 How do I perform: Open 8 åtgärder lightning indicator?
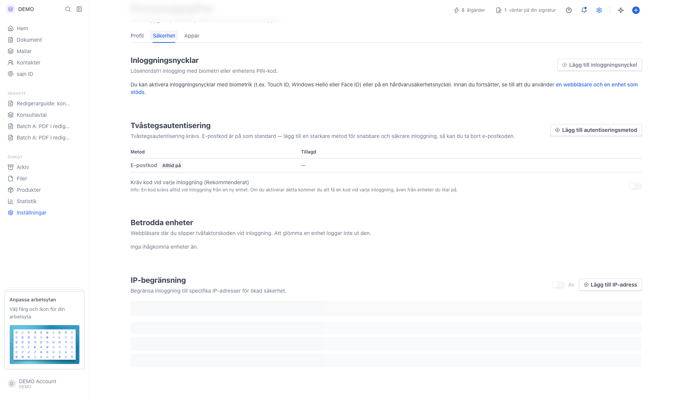[x=469, y=10]
